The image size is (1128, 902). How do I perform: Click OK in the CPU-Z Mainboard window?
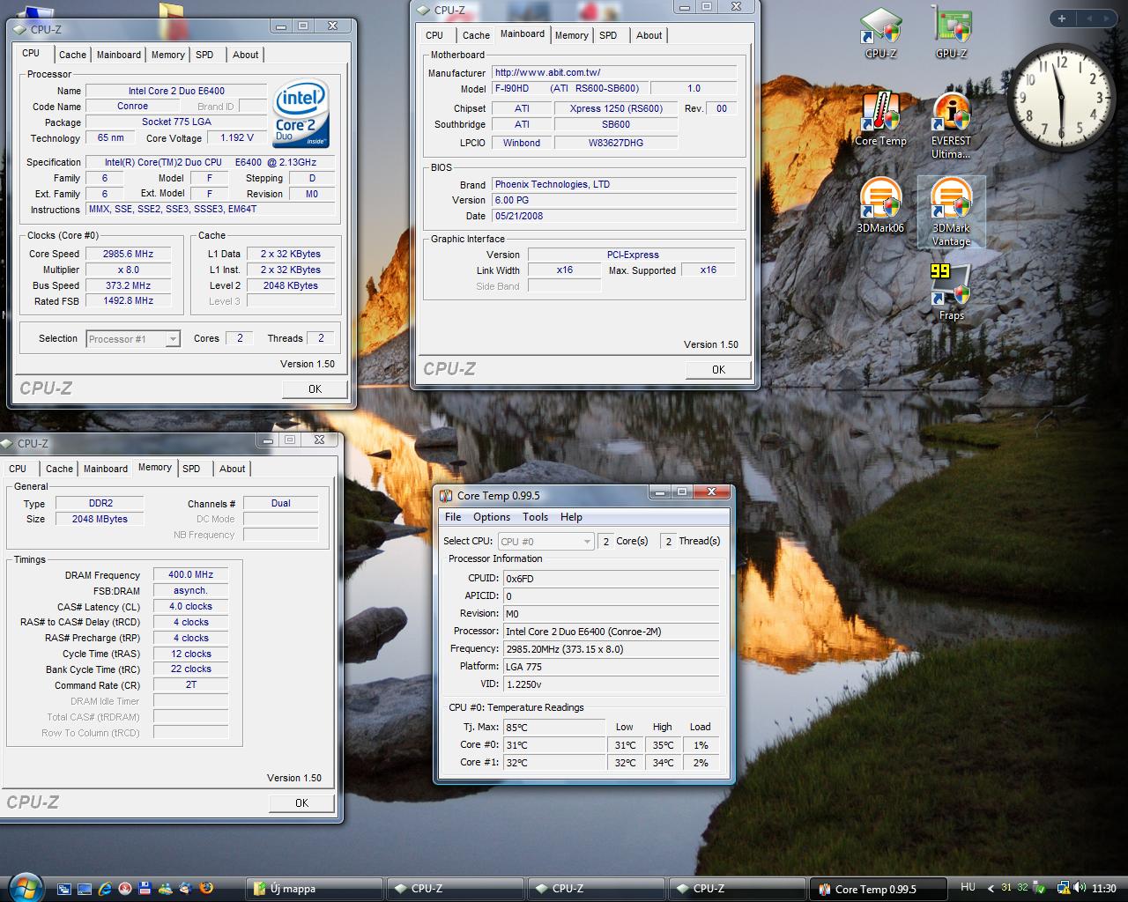[718, 369]
